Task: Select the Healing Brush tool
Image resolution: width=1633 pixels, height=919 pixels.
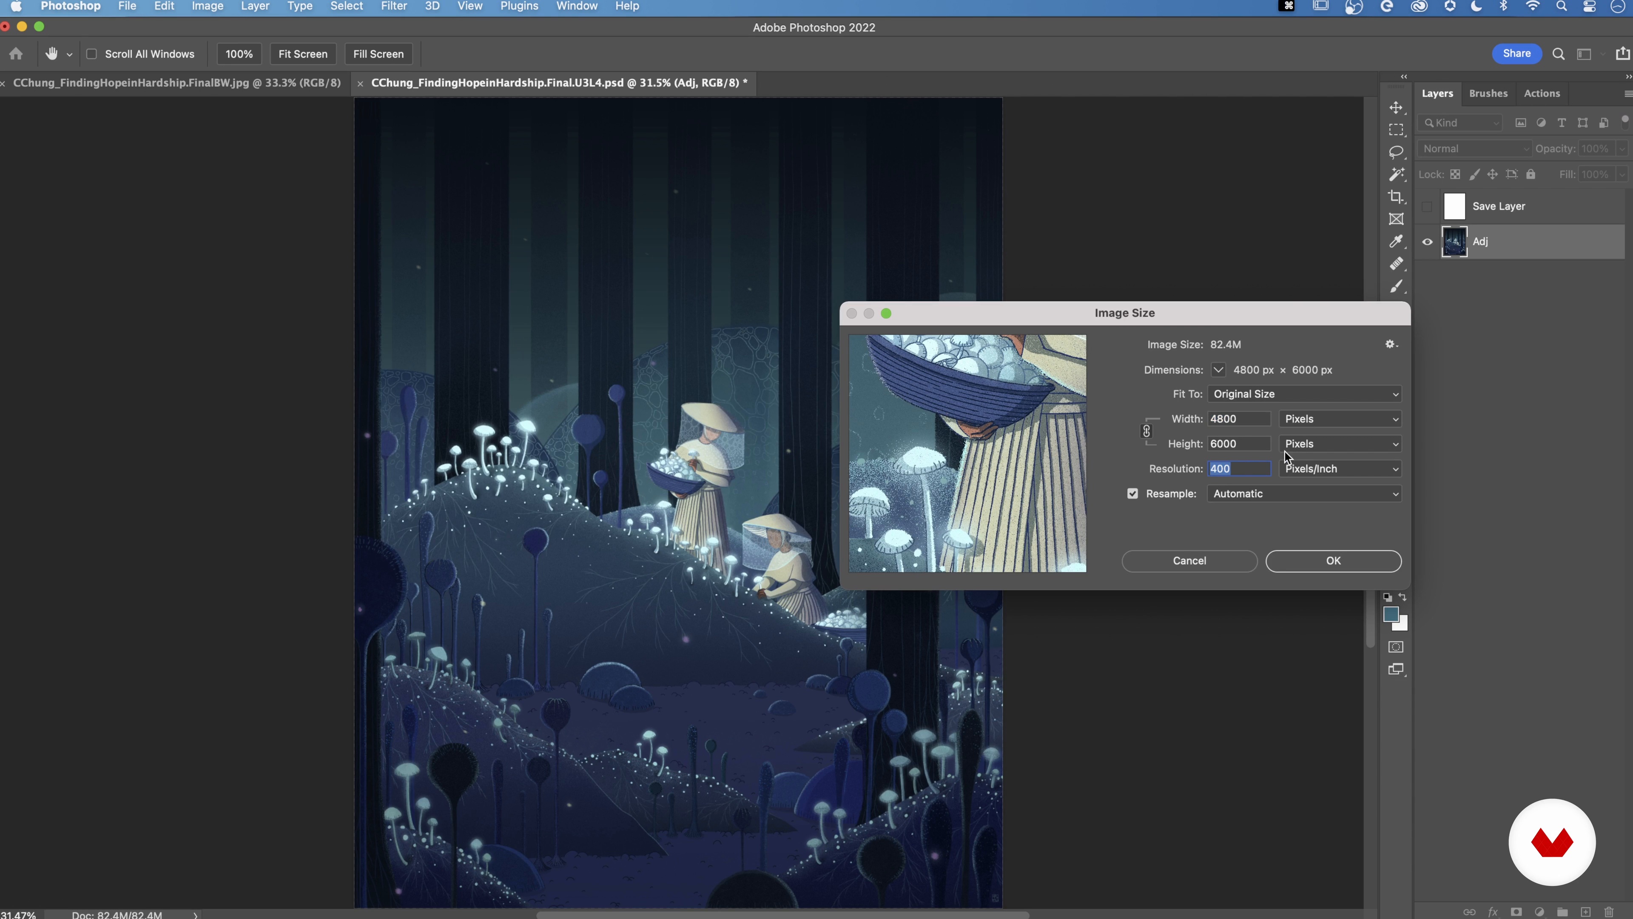Action: (x=1396, y=264)
